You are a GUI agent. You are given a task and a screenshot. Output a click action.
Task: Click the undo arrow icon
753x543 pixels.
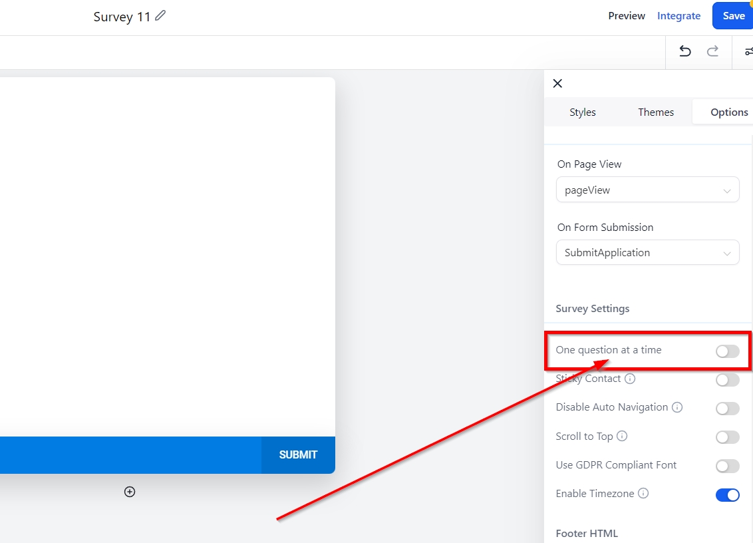pyautogui.click(x=684, y=52)
